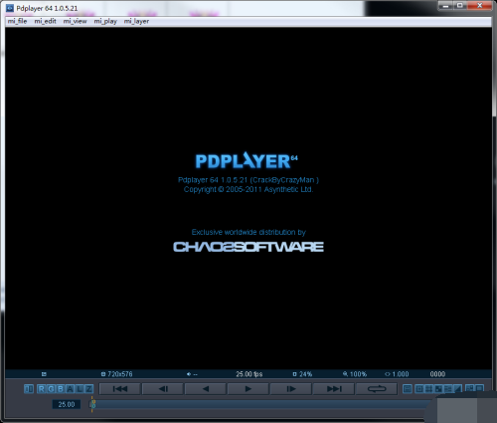497x423 pixels.
Task: Click the multi-window layout icon
Action: coord(469,388)
